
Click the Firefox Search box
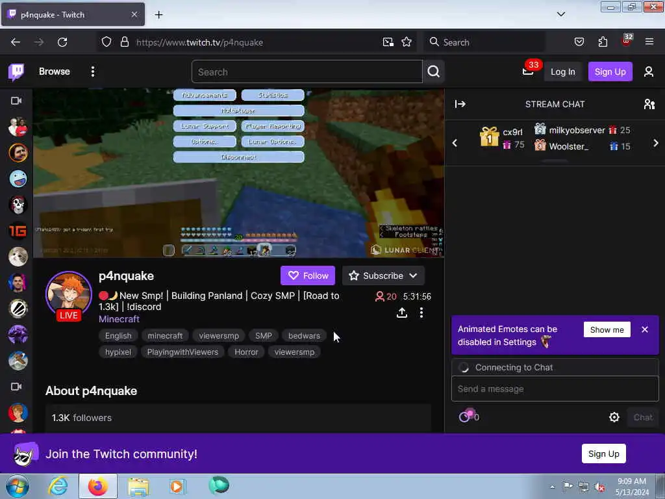coord(484,42)
